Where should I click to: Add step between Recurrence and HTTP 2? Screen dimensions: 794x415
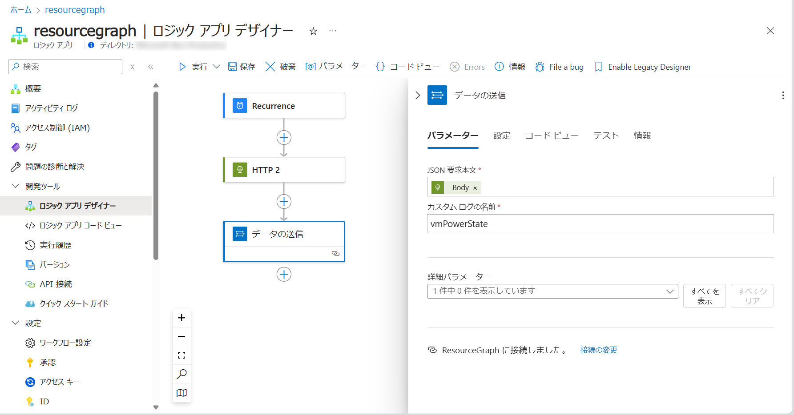coord(284,138)
